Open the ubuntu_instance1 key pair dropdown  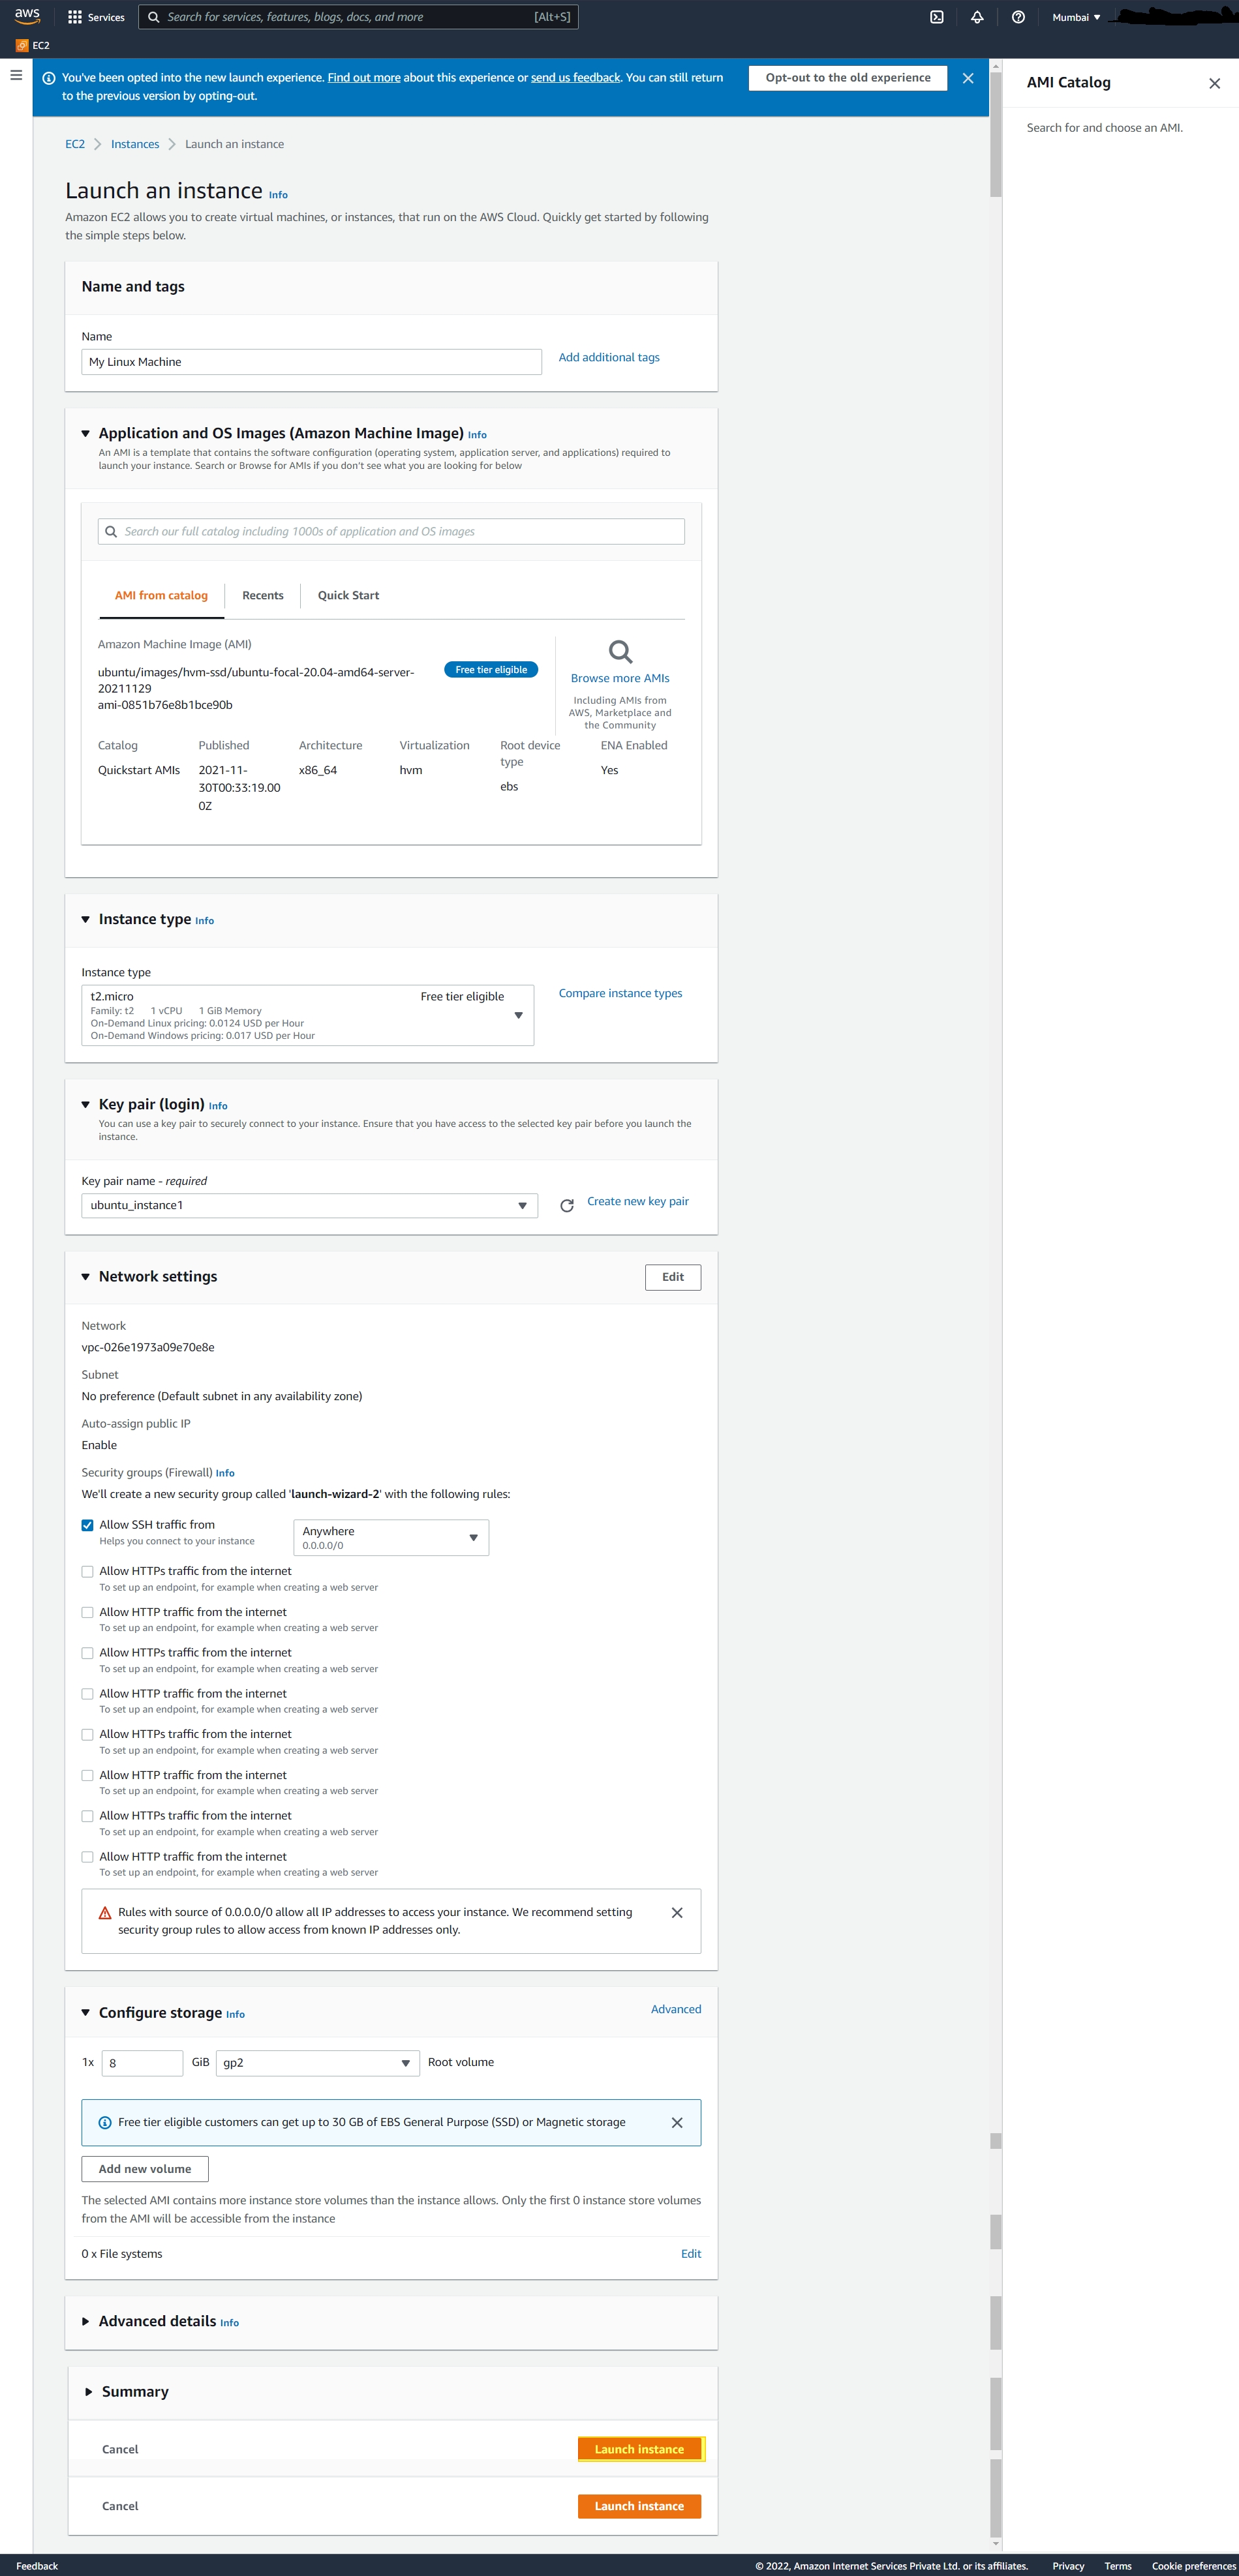309,1206
